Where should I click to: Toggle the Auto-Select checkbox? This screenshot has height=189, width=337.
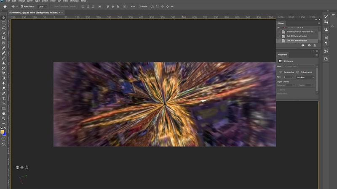coord(22,7)
